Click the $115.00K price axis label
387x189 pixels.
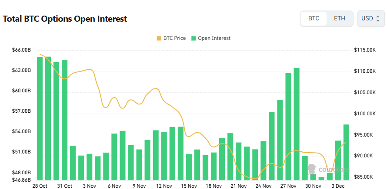point(365,50)
